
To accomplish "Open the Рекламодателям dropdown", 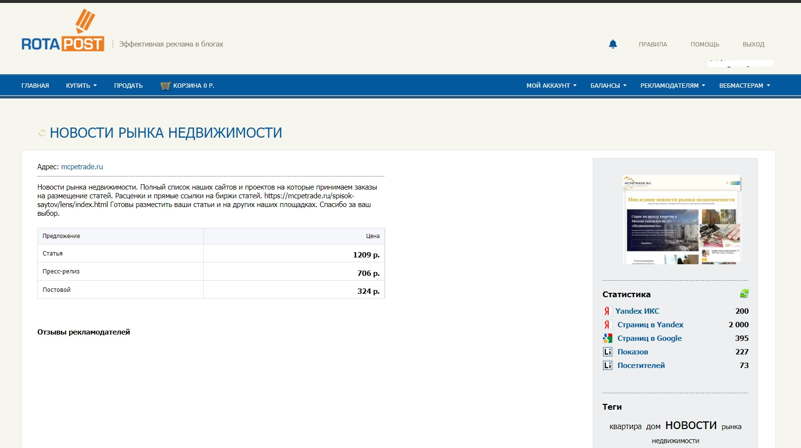I will pos(673,86).
